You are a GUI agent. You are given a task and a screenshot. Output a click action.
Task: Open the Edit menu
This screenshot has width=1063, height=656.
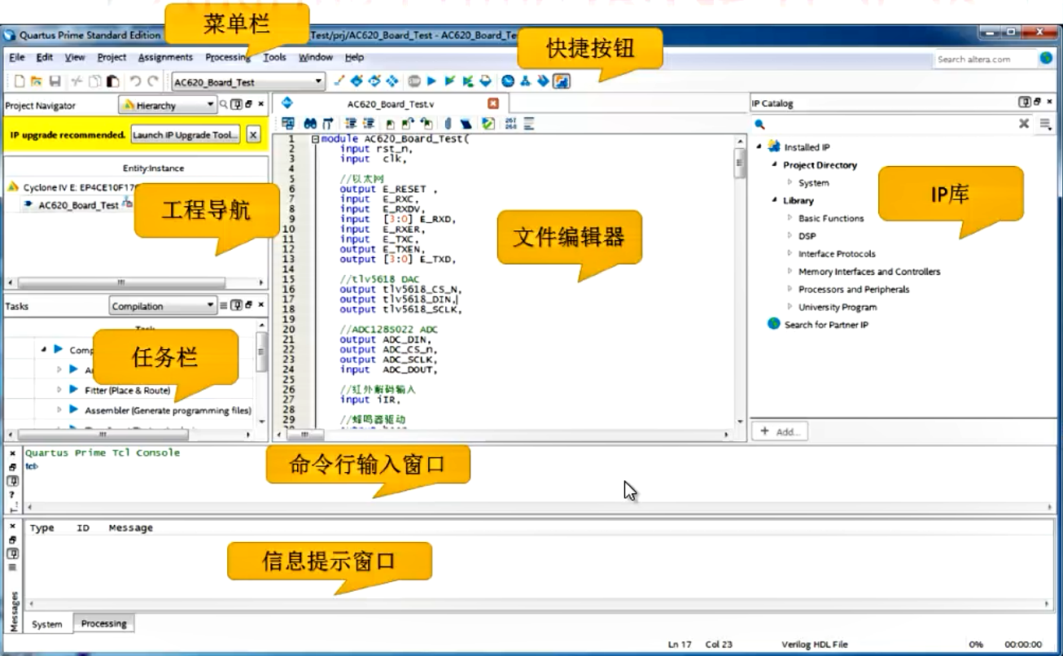45,57
